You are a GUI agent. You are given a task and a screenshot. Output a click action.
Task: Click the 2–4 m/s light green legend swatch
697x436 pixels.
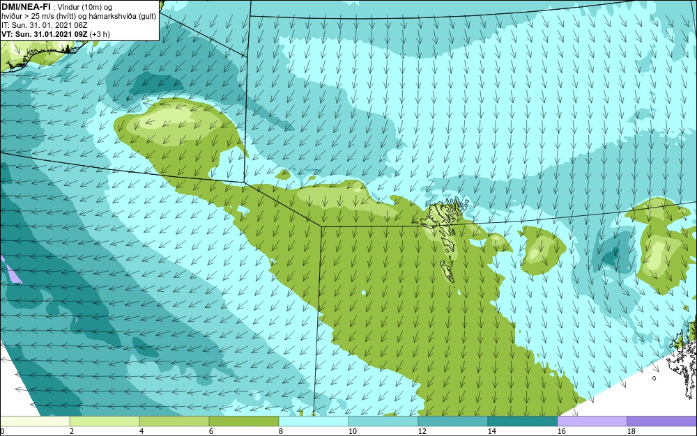pyautogui.click(x=105, y=421)
